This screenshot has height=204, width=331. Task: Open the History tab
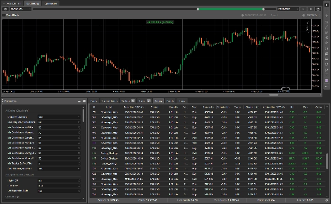click(x=158, y=101)
